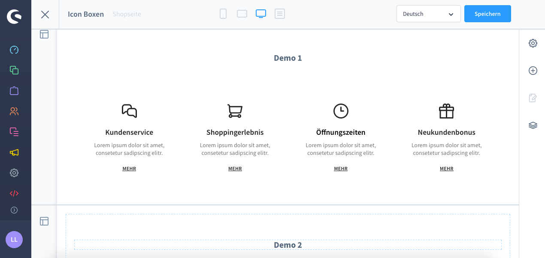This screenshot has width=545, height=258.
Task: Switch to desktop viewport preview
Action: [261, 14]
